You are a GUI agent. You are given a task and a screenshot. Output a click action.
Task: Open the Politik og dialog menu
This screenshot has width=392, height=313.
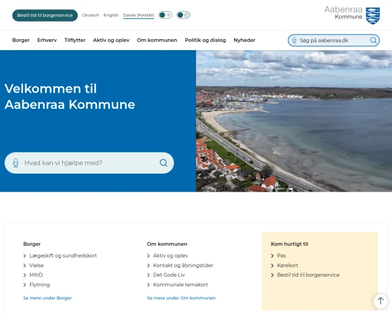coord(205,40)
